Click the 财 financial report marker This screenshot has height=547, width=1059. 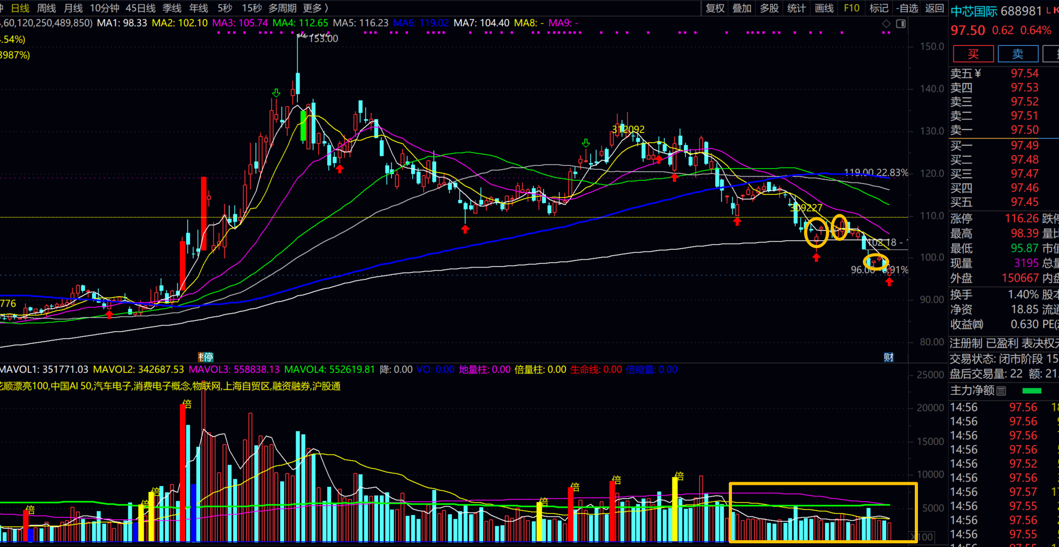point(888,357)
